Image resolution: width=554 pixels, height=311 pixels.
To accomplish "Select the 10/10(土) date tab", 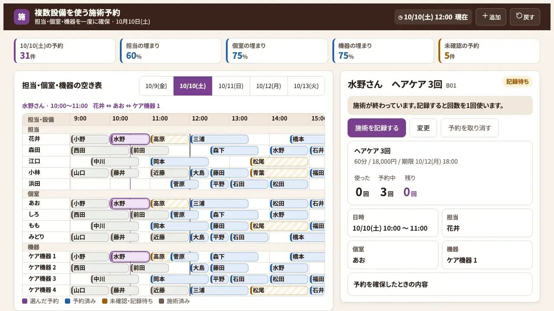I will click(x=193, y=86).
